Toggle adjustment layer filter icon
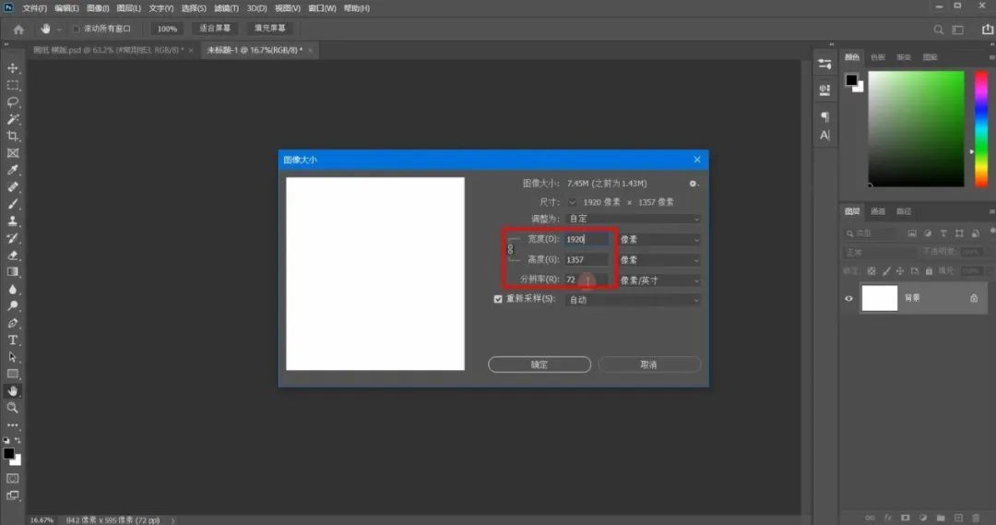Screen dimensions: 996x525 pos(928,234)
